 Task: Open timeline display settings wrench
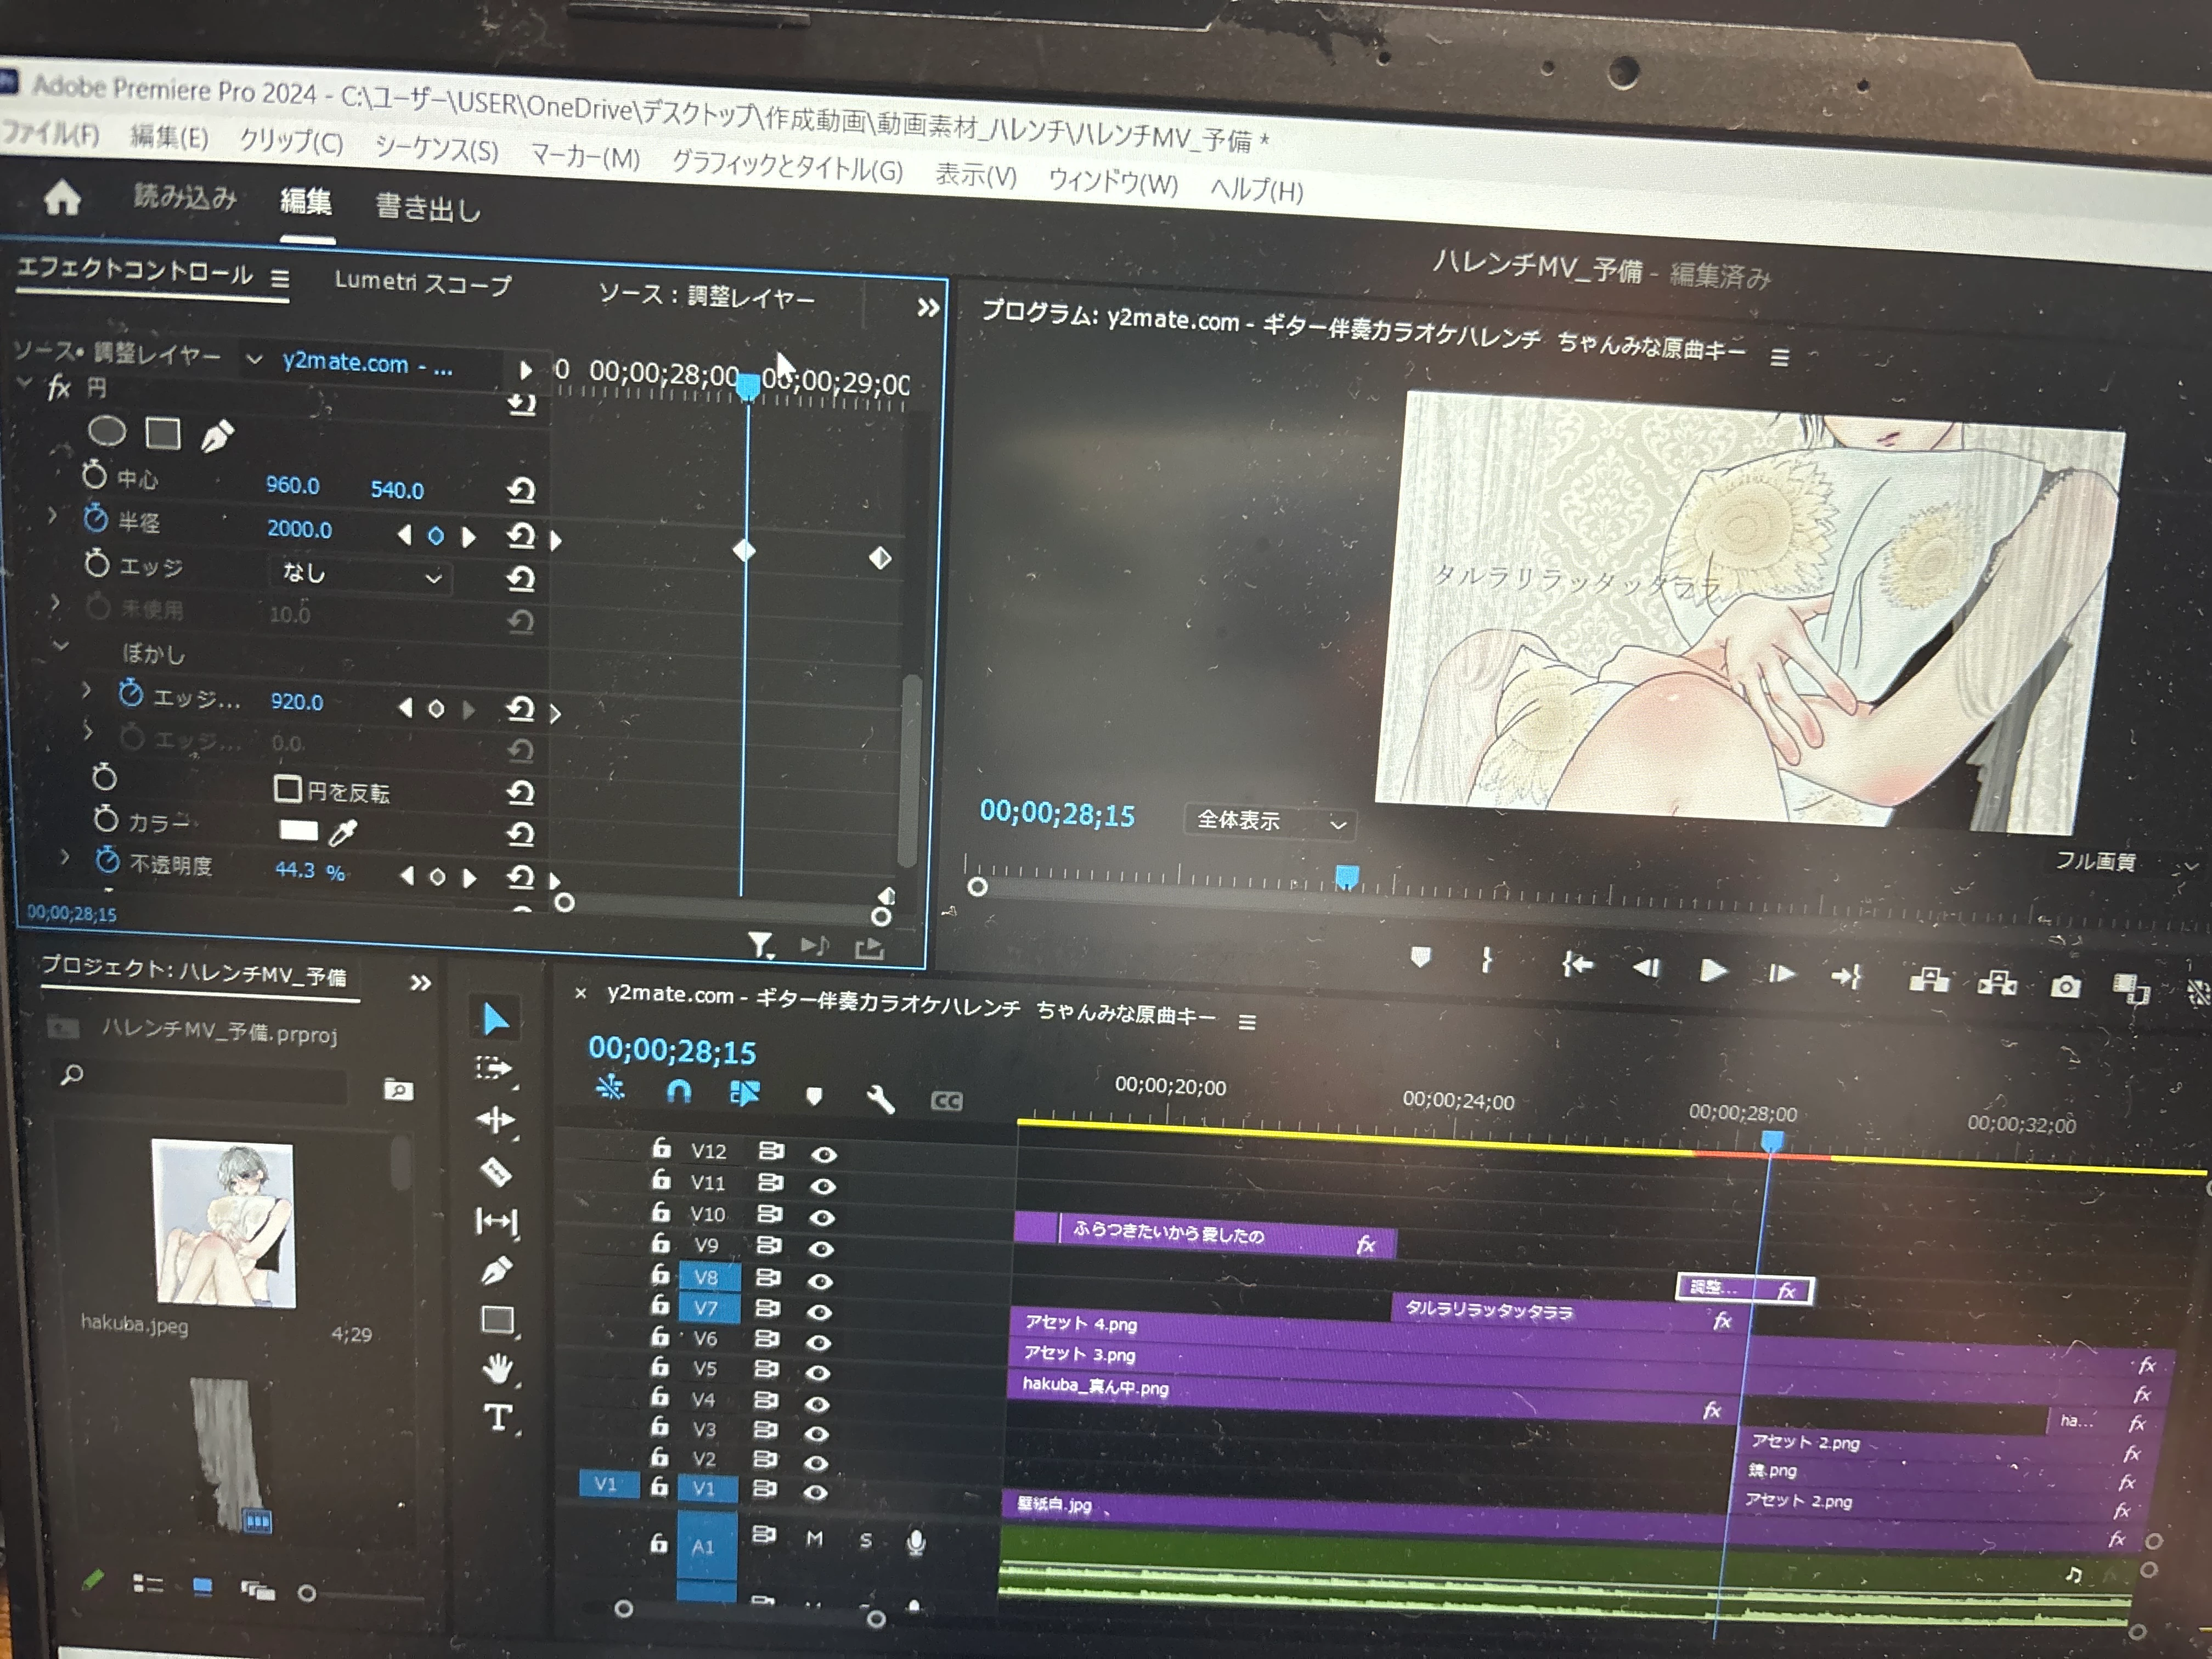pos(880,1099)
